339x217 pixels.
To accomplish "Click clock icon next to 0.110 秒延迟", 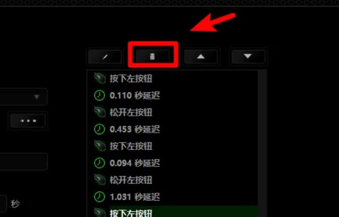I will 100,95.
